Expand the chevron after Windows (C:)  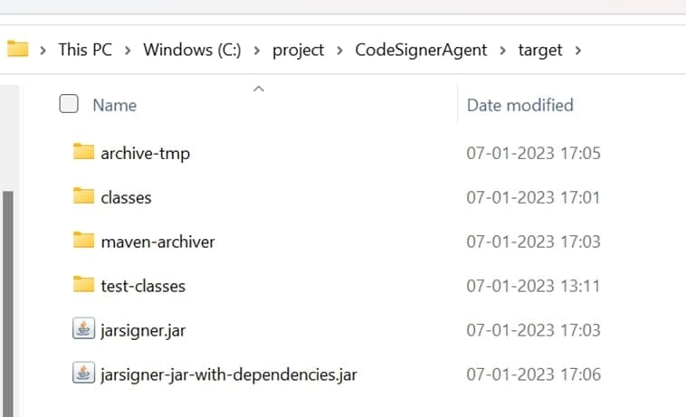257,50
